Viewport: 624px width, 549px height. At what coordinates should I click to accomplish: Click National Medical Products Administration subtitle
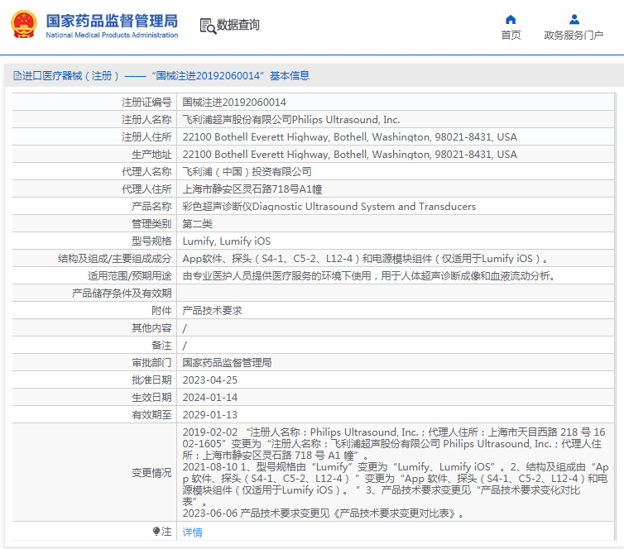tap(112, 35)
